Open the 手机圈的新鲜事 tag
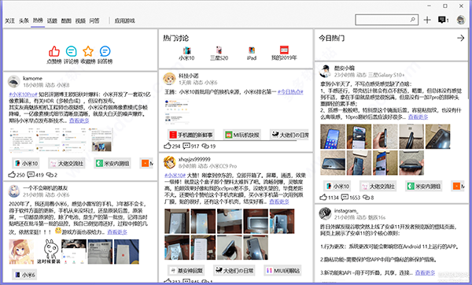 click(x=191, y=135)
